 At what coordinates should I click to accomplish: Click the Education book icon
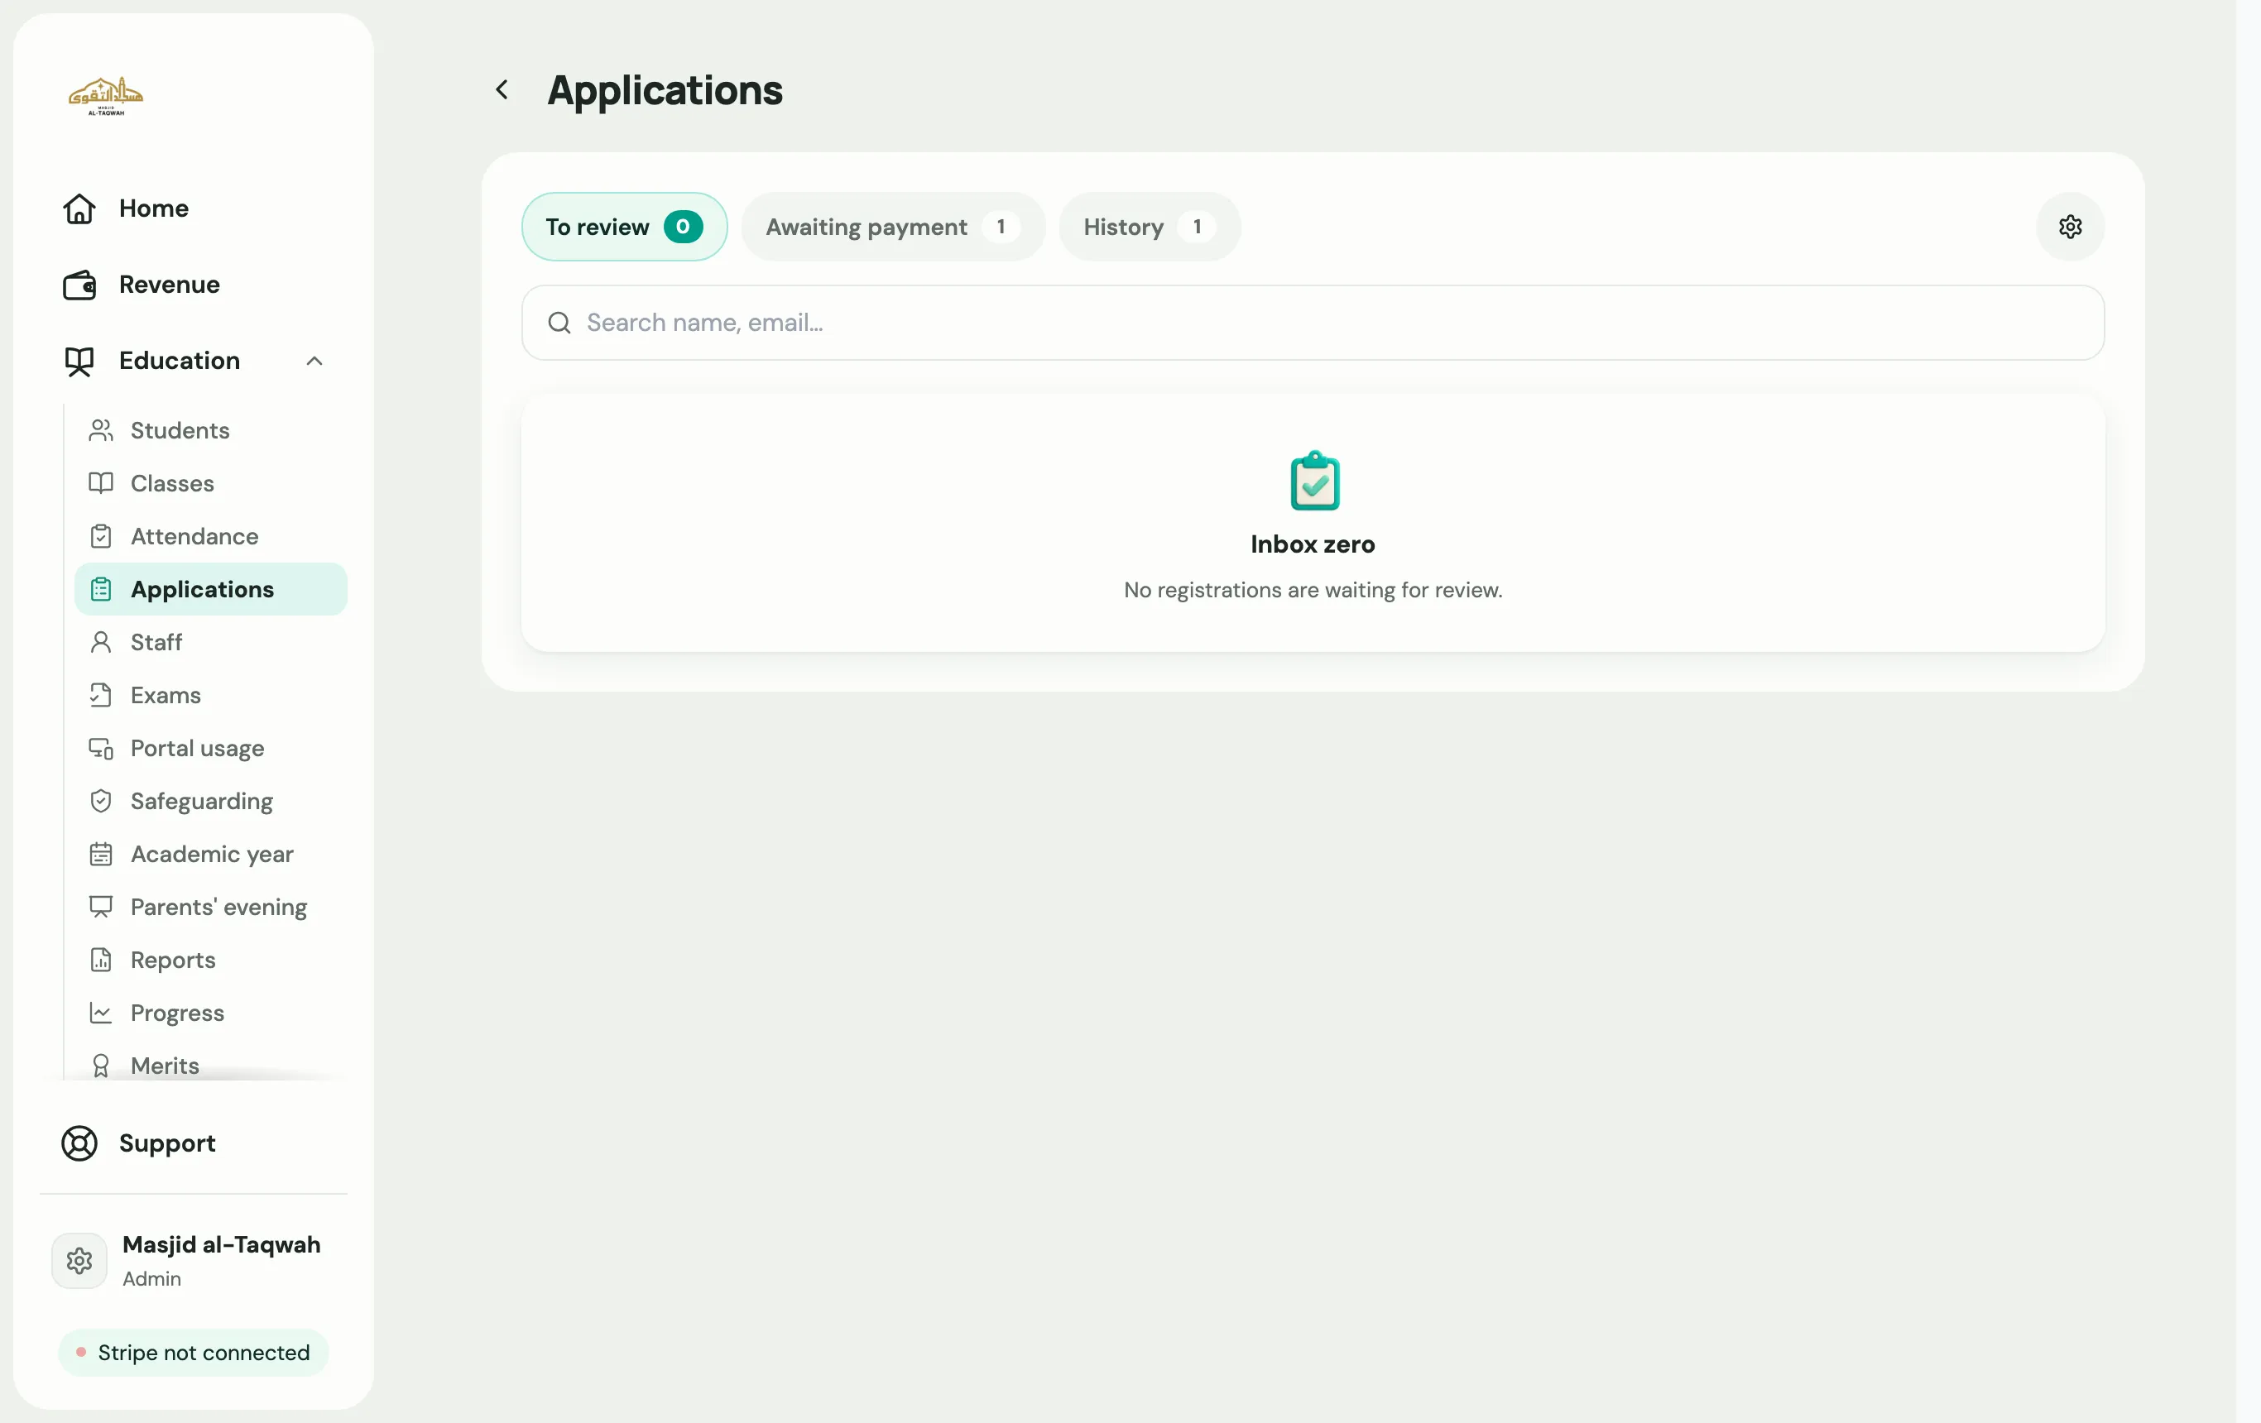pos(79,362)
